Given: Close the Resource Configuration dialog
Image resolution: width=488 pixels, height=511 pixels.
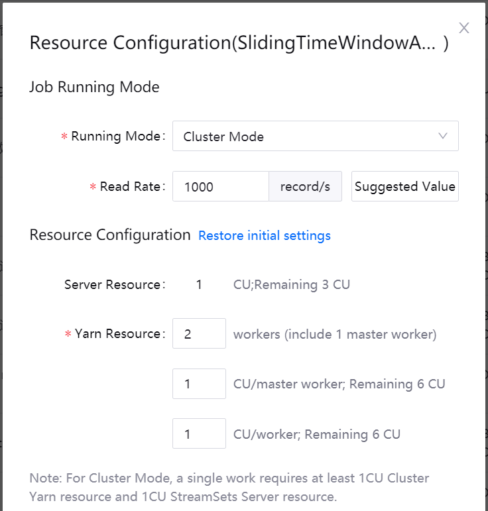Looking at the screenshot, I should click(464, 28).
